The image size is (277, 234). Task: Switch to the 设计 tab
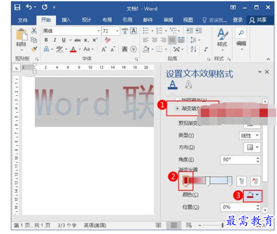click(87, 20)
